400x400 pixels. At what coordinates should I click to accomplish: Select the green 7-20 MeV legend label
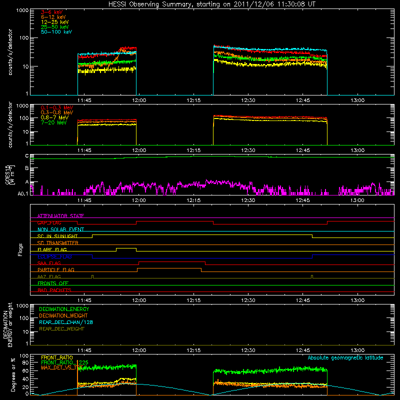pos(54,122)
